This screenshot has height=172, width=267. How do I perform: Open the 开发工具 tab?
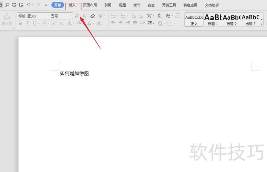(169, 5)
